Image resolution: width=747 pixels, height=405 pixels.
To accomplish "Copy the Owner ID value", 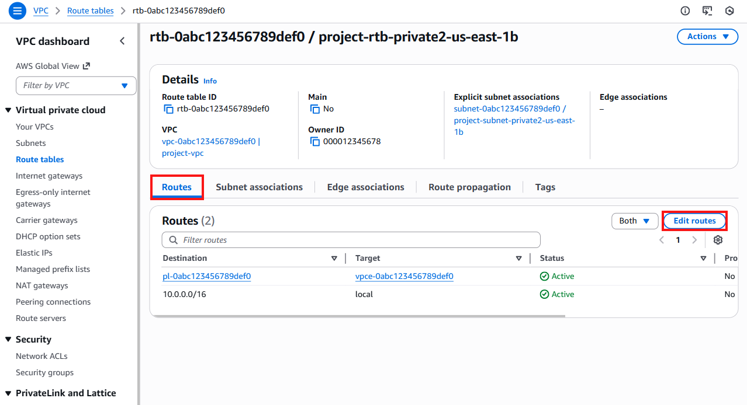I will click(315, 141).
